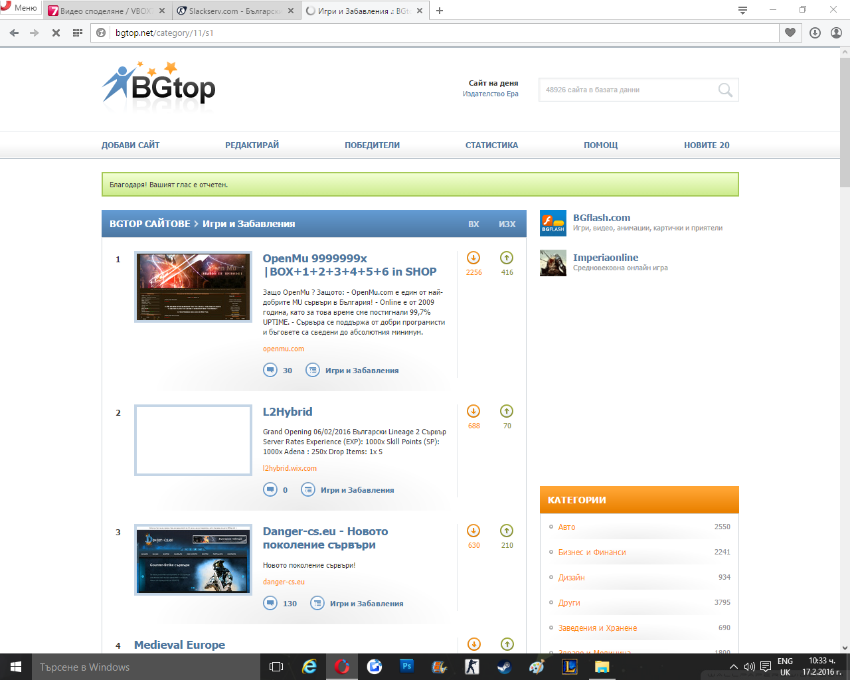Image resolution: width=850 pixels, height=680 pixels.
Task: Open the Заведения и Хранене category
Action: tap(597, 628)
